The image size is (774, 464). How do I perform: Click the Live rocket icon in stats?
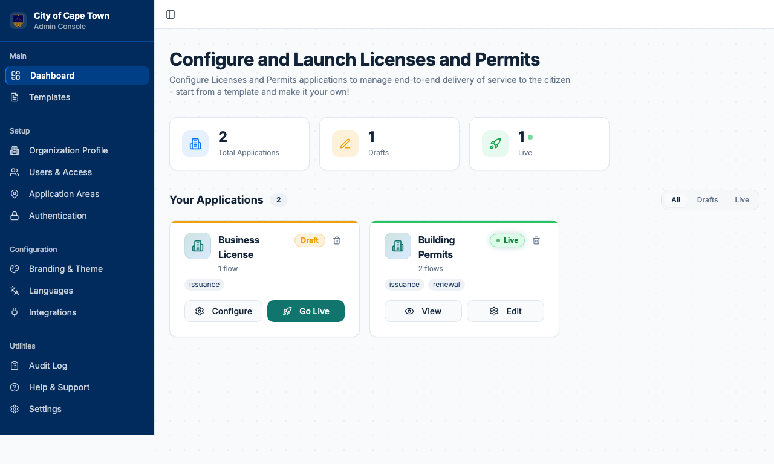tap(495, 144)
